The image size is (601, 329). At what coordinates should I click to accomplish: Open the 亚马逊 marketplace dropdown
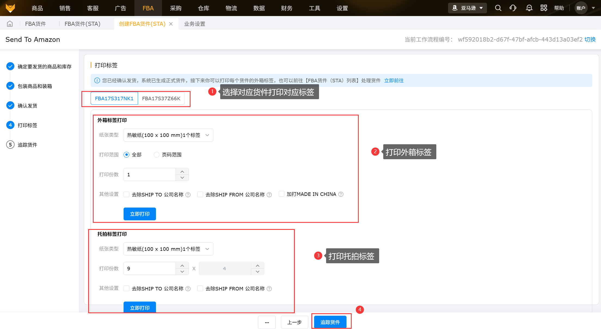(467, 8)
